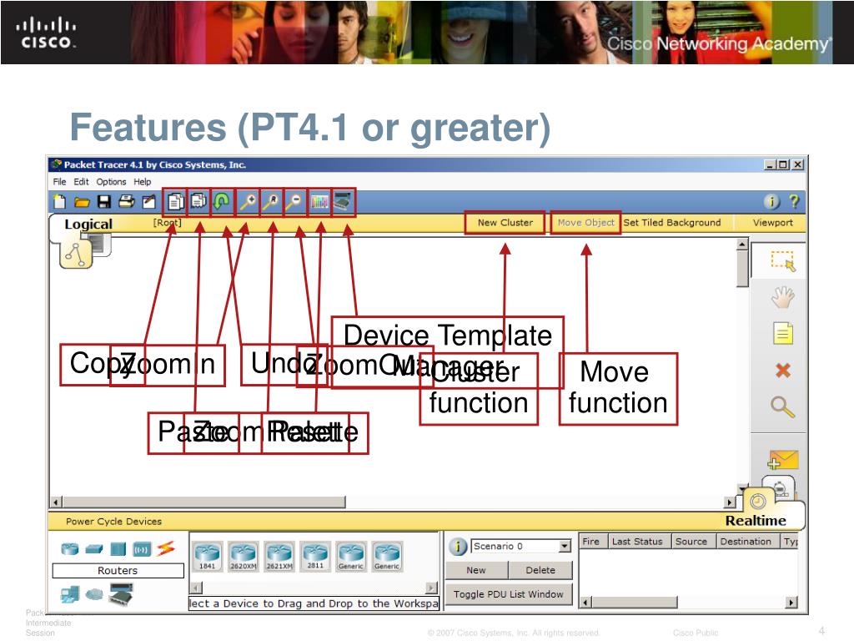Select the End Devices category icon
The height and width of the screenshot is (641, 854).
click(70, 594)
